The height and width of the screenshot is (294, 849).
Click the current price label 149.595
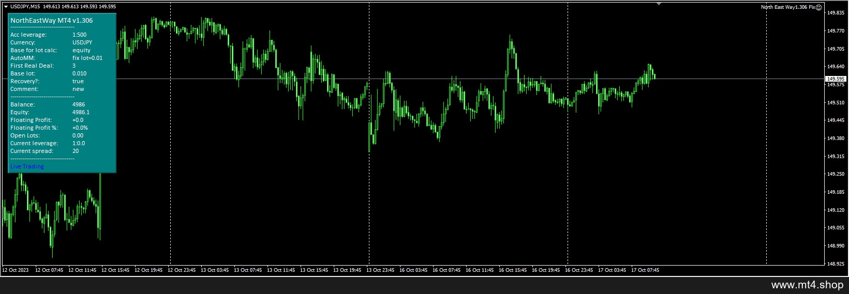pyautogui.click(x=836, y=79)
